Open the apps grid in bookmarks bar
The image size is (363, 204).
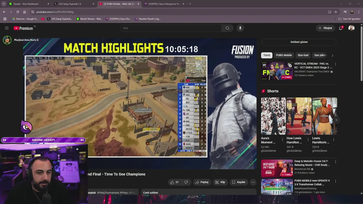pos(5,19)
